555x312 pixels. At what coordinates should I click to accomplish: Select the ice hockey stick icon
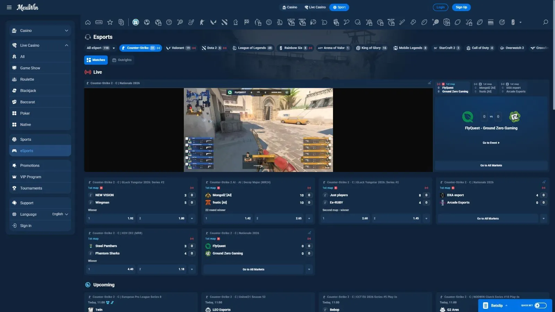(191, 22)
